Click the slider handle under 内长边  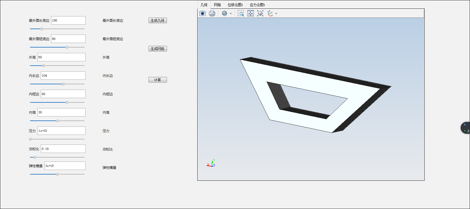(x=63, y=84)
